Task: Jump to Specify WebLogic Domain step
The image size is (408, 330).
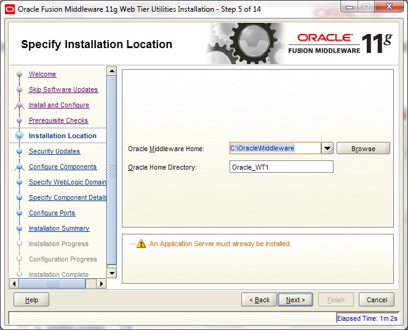Action: (x=68, y=182)
